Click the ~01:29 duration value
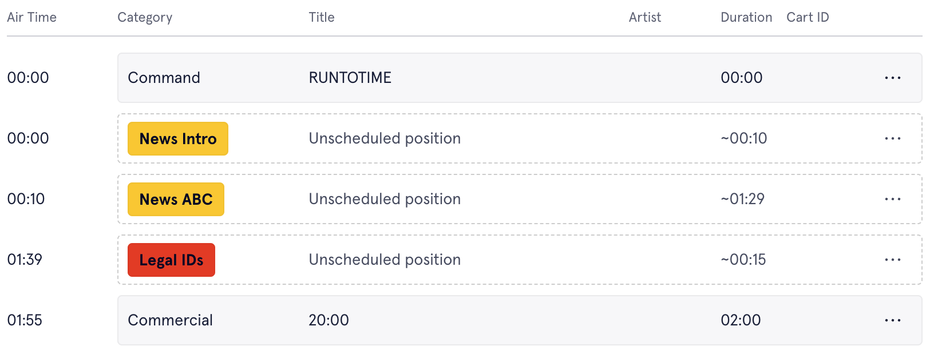 (742, 199)
